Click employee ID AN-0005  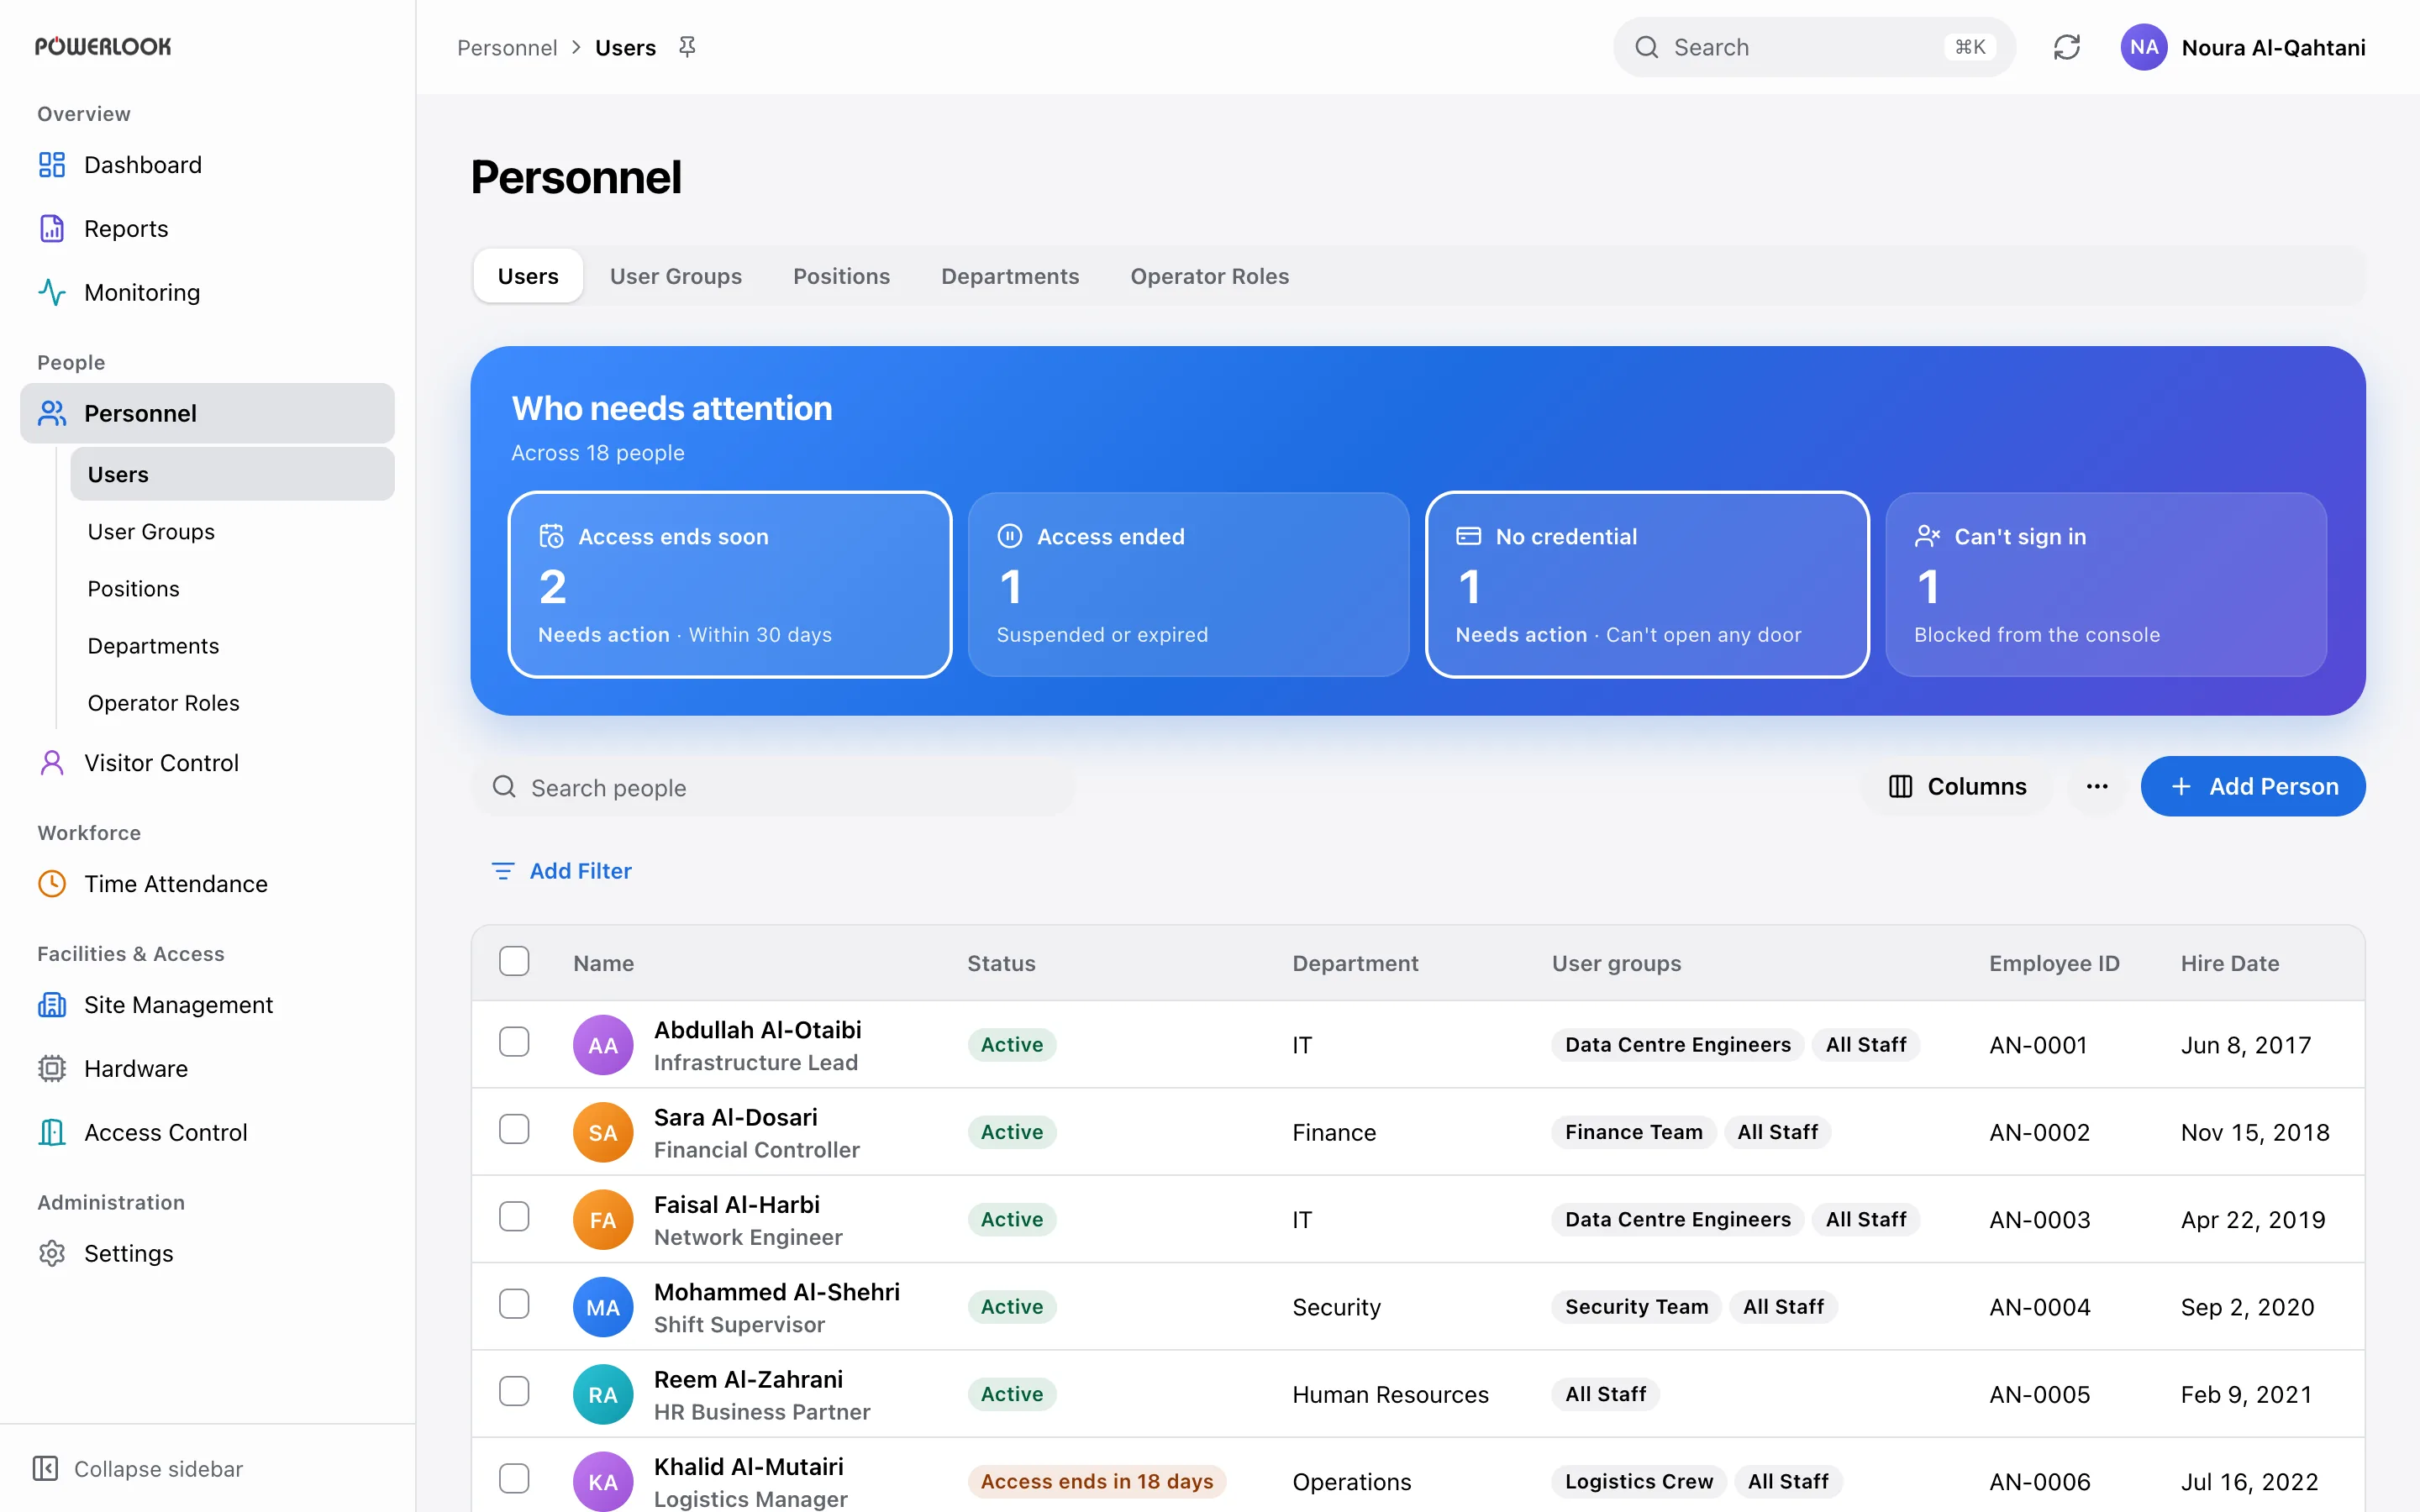(x=2040, y=1394)
